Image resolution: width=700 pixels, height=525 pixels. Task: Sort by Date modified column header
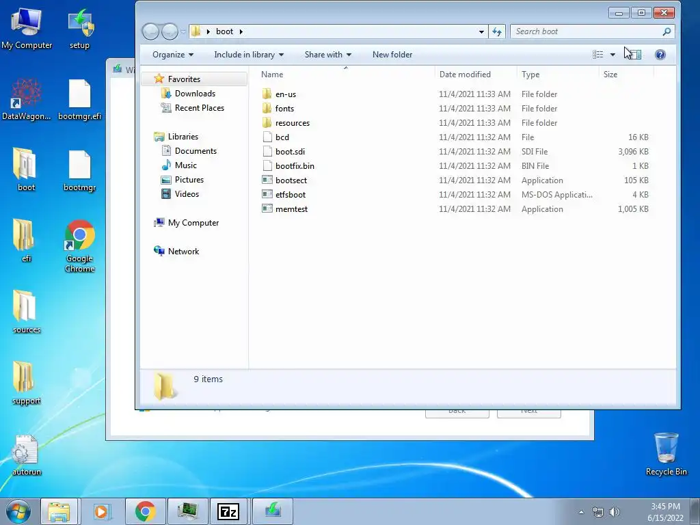click(x=475, y=75)
